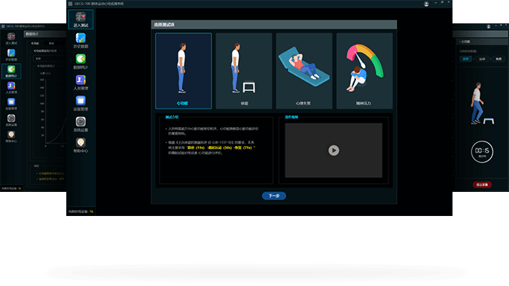Open 设备管理 device management in the main sidebar

coord(81,103)
